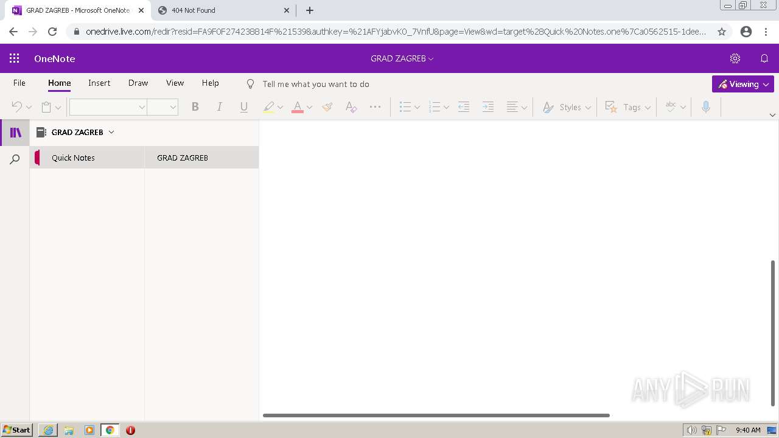Image resolution: width=779 pixels, height=438 pixels.
Task: Open the Tags dropdown
Action: pos(627,107)
